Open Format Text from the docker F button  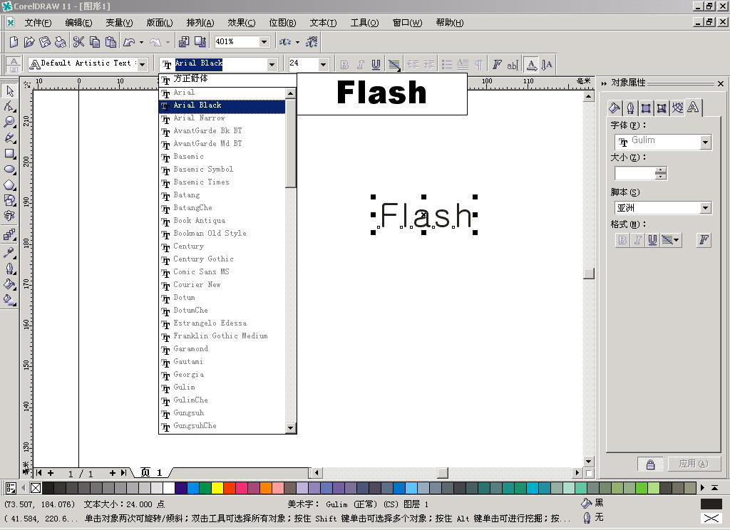pyautogui.click(x=704, y=240)
